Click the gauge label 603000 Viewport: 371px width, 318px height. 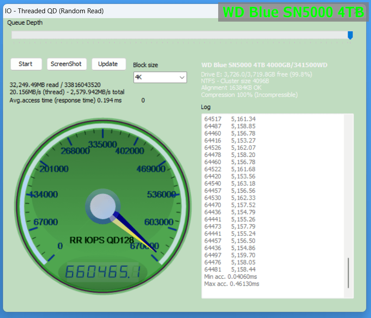pyautogui.click(x=159, y=222)
